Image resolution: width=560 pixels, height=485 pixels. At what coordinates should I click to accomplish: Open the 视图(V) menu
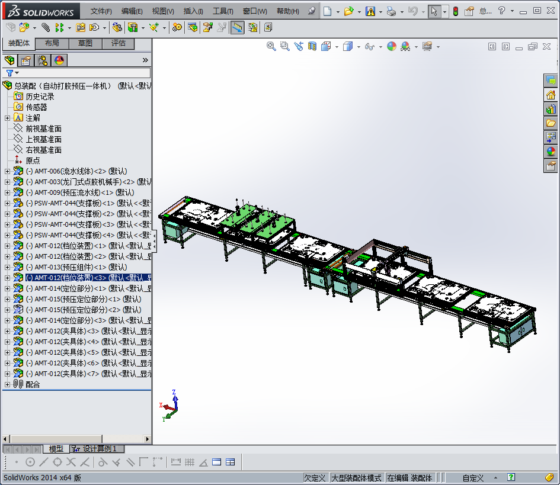[163, 11]
